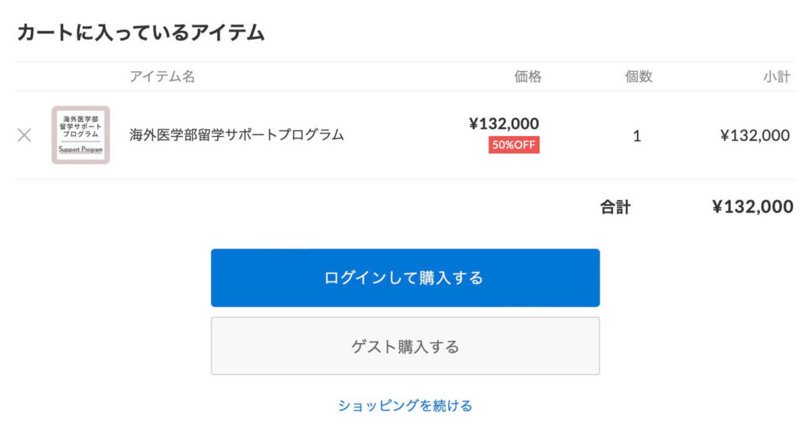
Task: Click the 小計 column header
Action: pos(776,77)
